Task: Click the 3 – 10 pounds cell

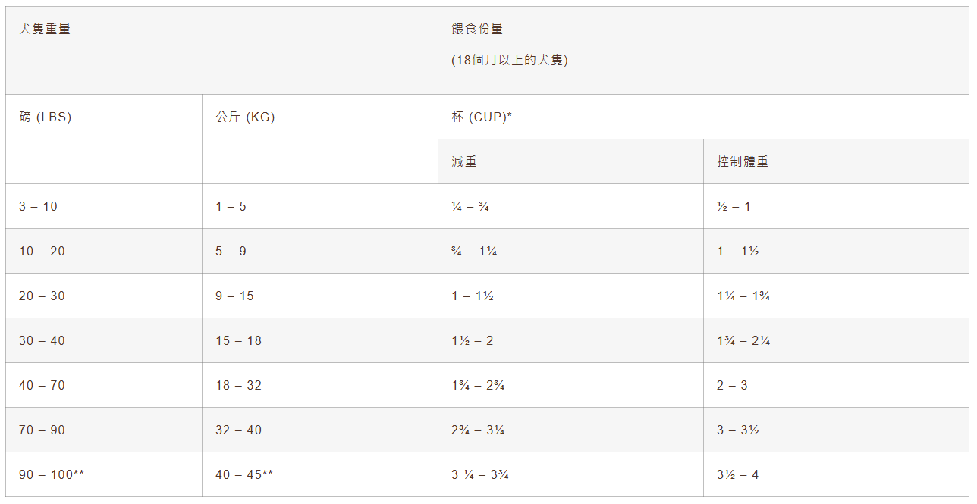Action: [x=39, y=206]
